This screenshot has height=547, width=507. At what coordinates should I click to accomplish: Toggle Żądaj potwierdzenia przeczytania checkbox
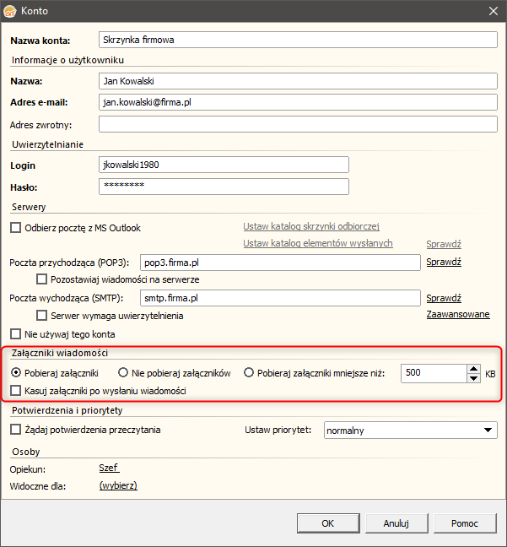pyautogui.click(x=15, y=429)
